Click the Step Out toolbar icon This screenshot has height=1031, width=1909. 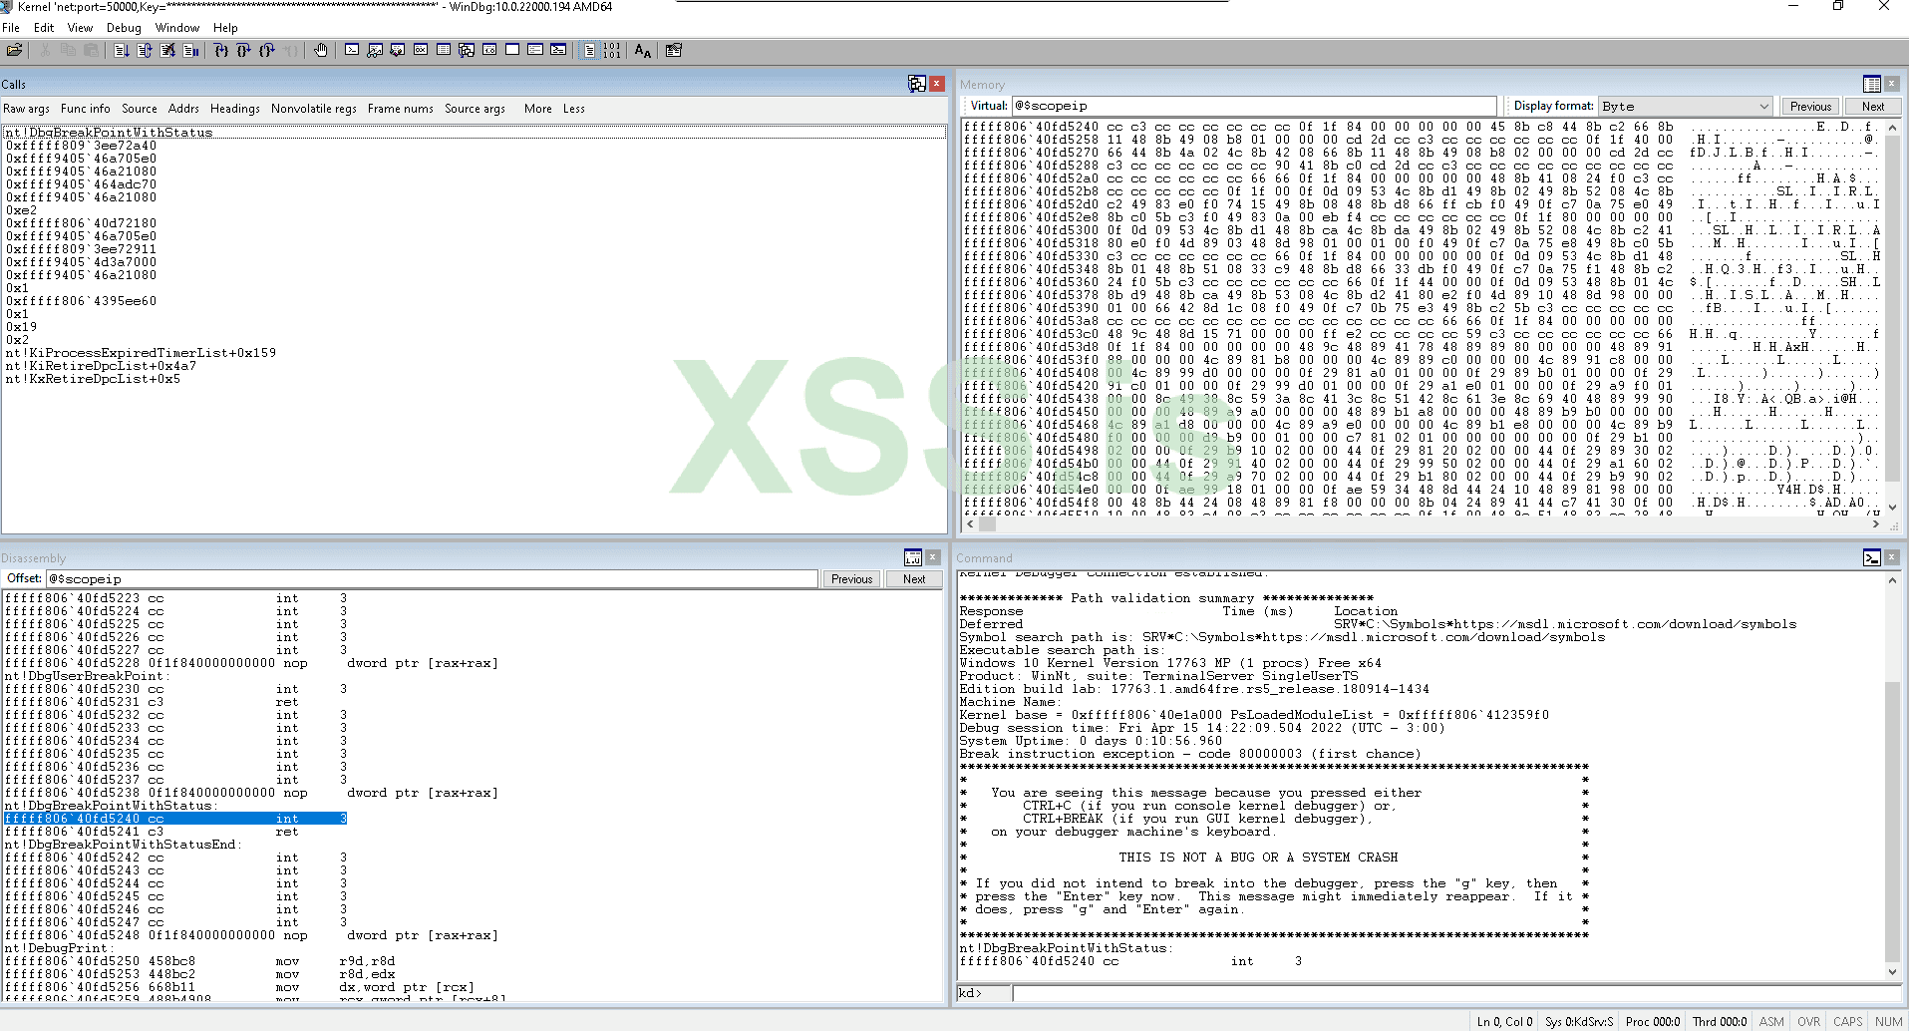tap(267, 50)
